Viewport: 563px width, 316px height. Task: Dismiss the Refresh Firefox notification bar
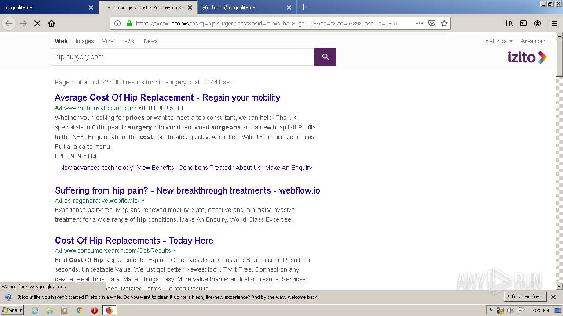click(553, 297)
